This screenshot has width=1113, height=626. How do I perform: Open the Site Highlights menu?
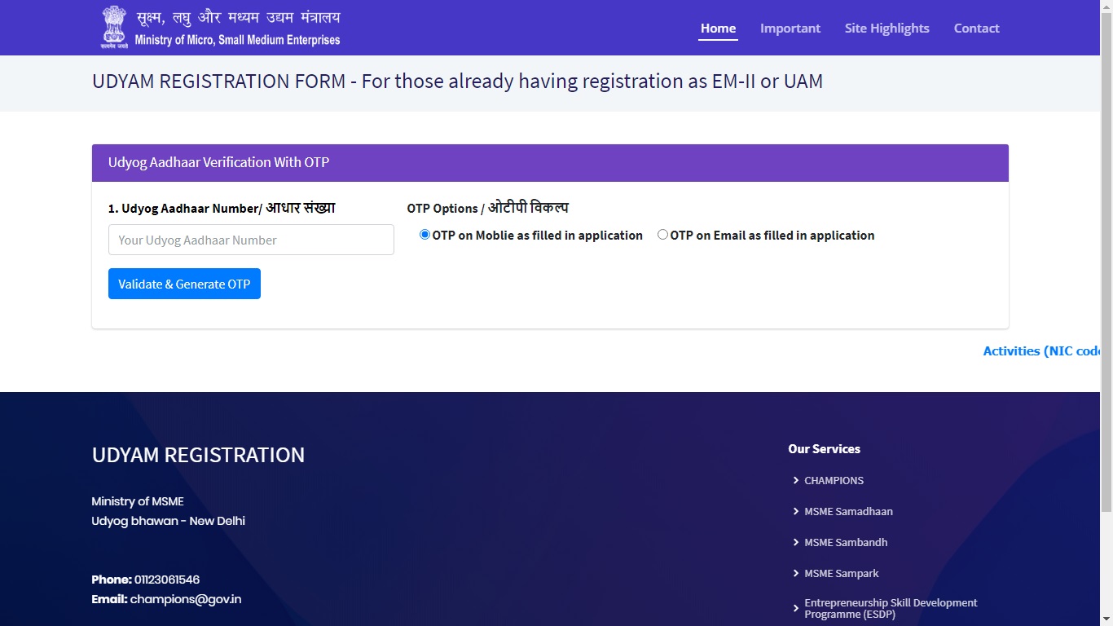coord(886,28)
